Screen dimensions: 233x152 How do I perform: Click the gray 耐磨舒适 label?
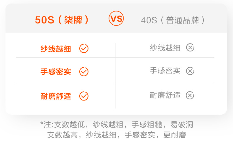point(165,95)
